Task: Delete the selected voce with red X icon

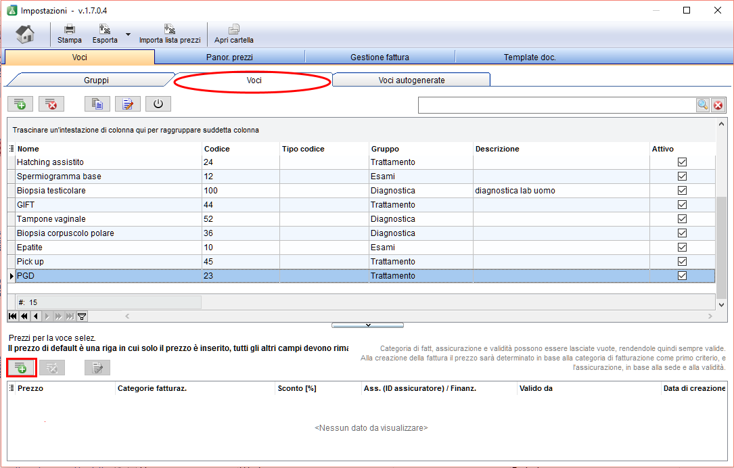Action: 51,104
